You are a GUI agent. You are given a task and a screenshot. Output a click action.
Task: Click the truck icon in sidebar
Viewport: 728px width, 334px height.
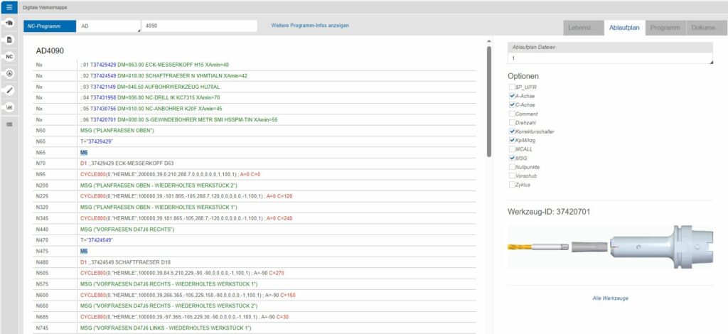[x=10, y=23]
